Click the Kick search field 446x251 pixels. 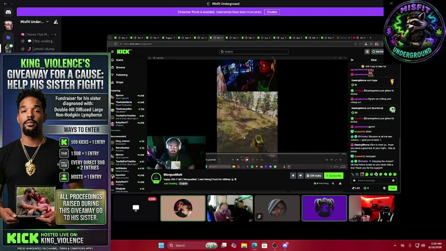pyautogui.click(x=254, y=52)
